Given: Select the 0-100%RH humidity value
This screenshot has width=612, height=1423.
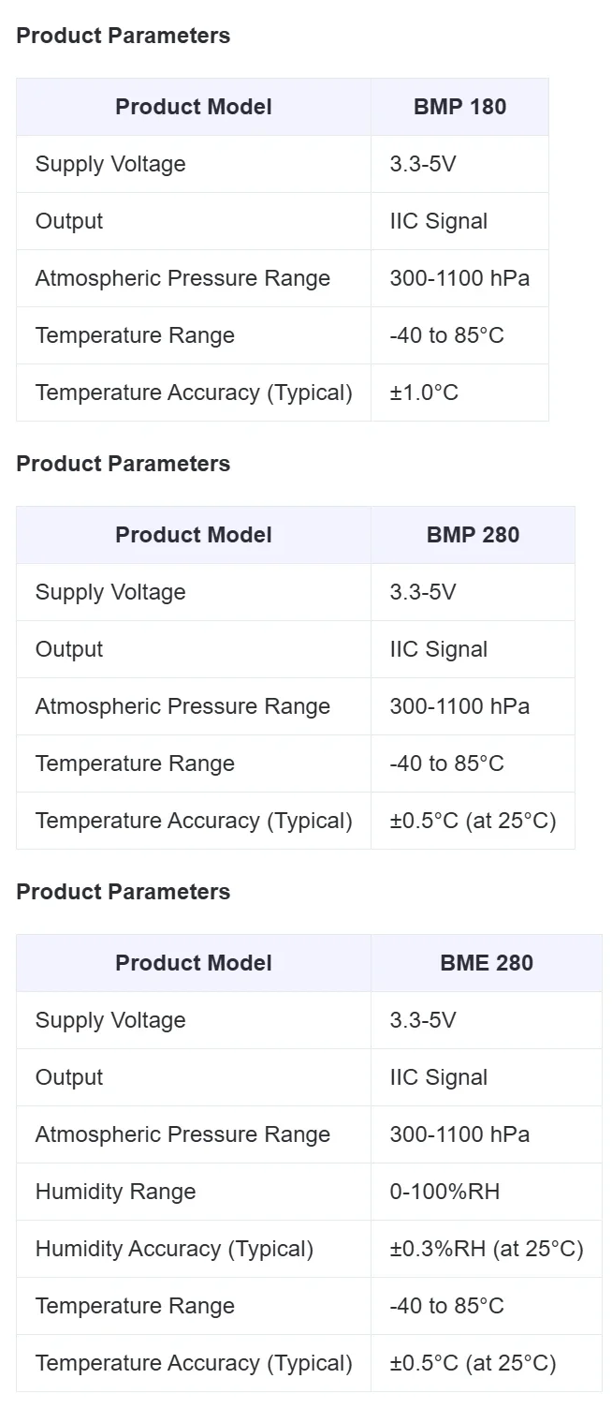Looking at the screenshot, I should point(444,1192).
